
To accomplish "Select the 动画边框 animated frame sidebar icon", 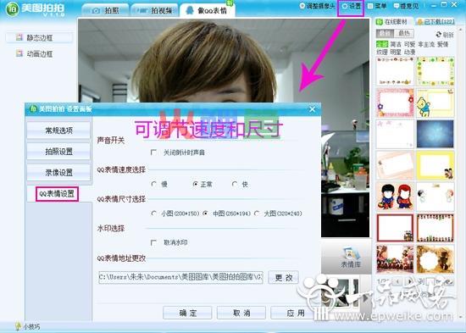I will 19,53.
